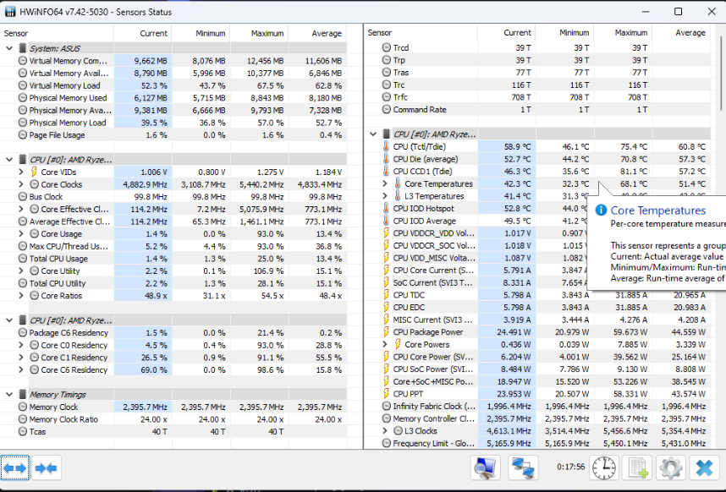This screenshot has height=492, width=726.
Task: Click the left pane Minimum column header
Action: (201, 33)
